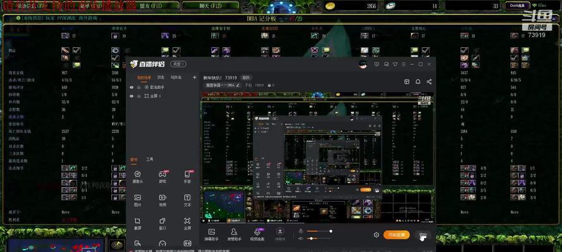Click the skin shirt icon in the title bar
Viewport: 562px width, 252px height.
pos(395,64)
